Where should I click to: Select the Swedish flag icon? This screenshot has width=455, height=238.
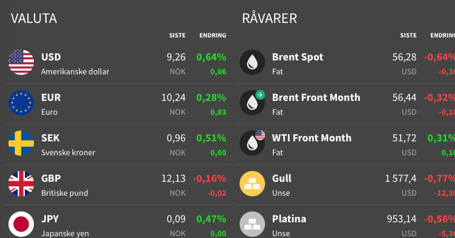coord(21,143)
